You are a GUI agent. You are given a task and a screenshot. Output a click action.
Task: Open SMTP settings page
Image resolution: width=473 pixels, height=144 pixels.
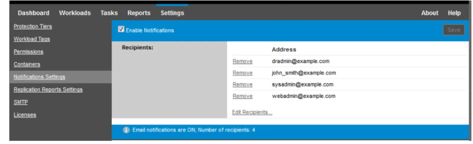click(x=21, y=102)
